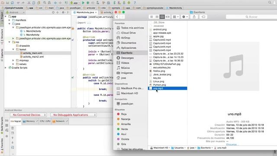The width and height of the screenshot is (277, 156).
Task: Click Undo arrow in Android Studio toolbar
Action: (18, 3)
